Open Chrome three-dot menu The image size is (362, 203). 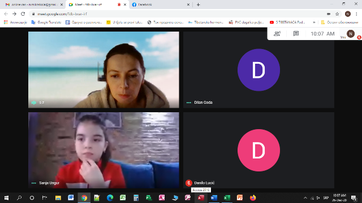356,14
